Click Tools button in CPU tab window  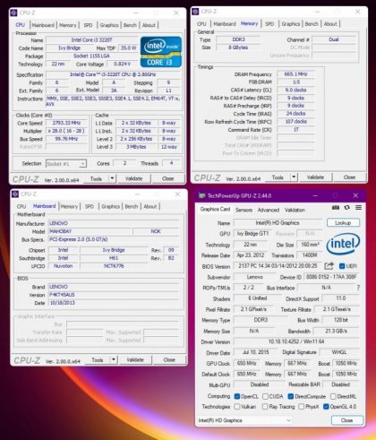(x=96, y=178)
